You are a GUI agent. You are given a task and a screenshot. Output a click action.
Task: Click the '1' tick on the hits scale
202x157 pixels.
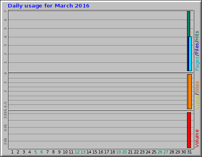tap(5, 62)
